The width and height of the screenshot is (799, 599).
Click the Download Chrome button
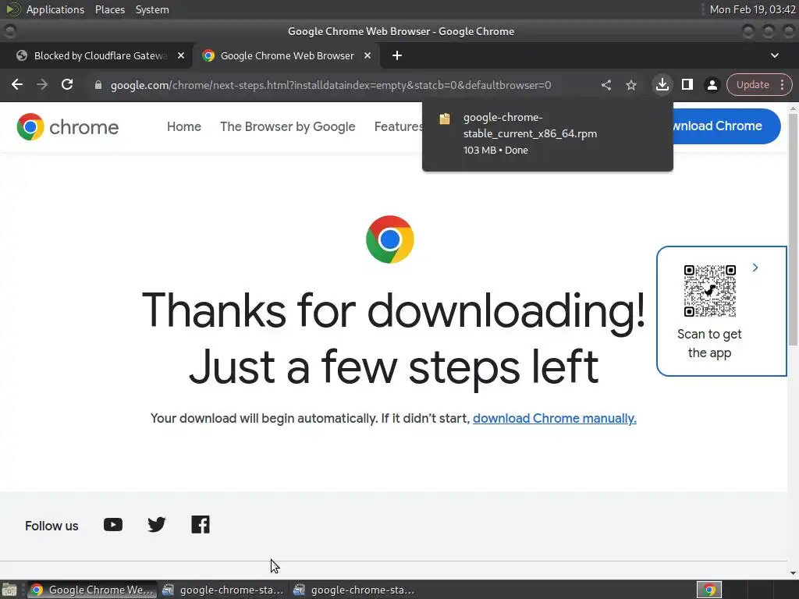[x=726, y=126]
